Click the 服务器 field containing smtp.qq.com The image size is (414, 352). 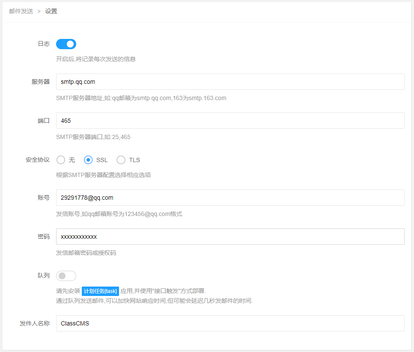click(230, 82)
